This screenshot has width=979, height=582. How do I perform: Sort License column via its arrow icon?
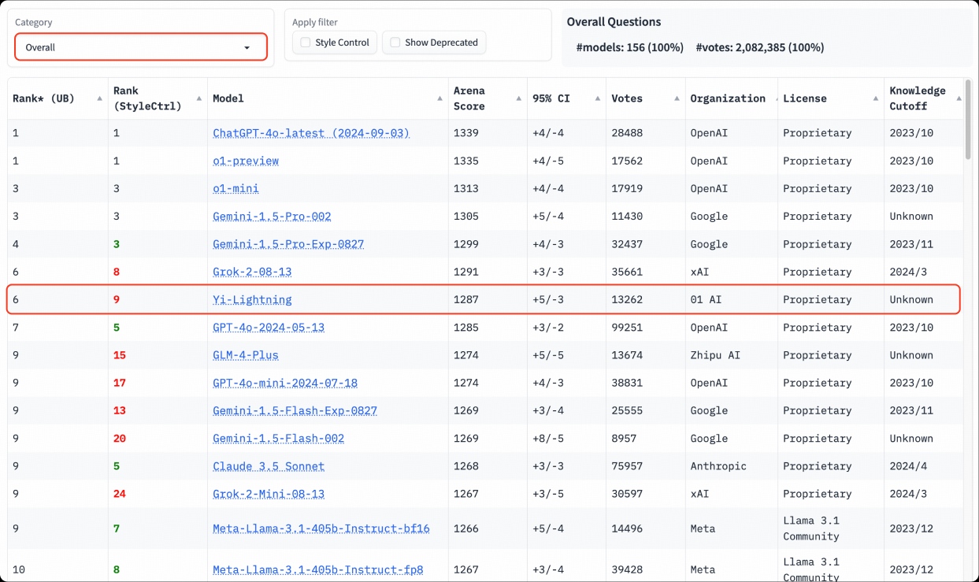(x=876, y=98)
